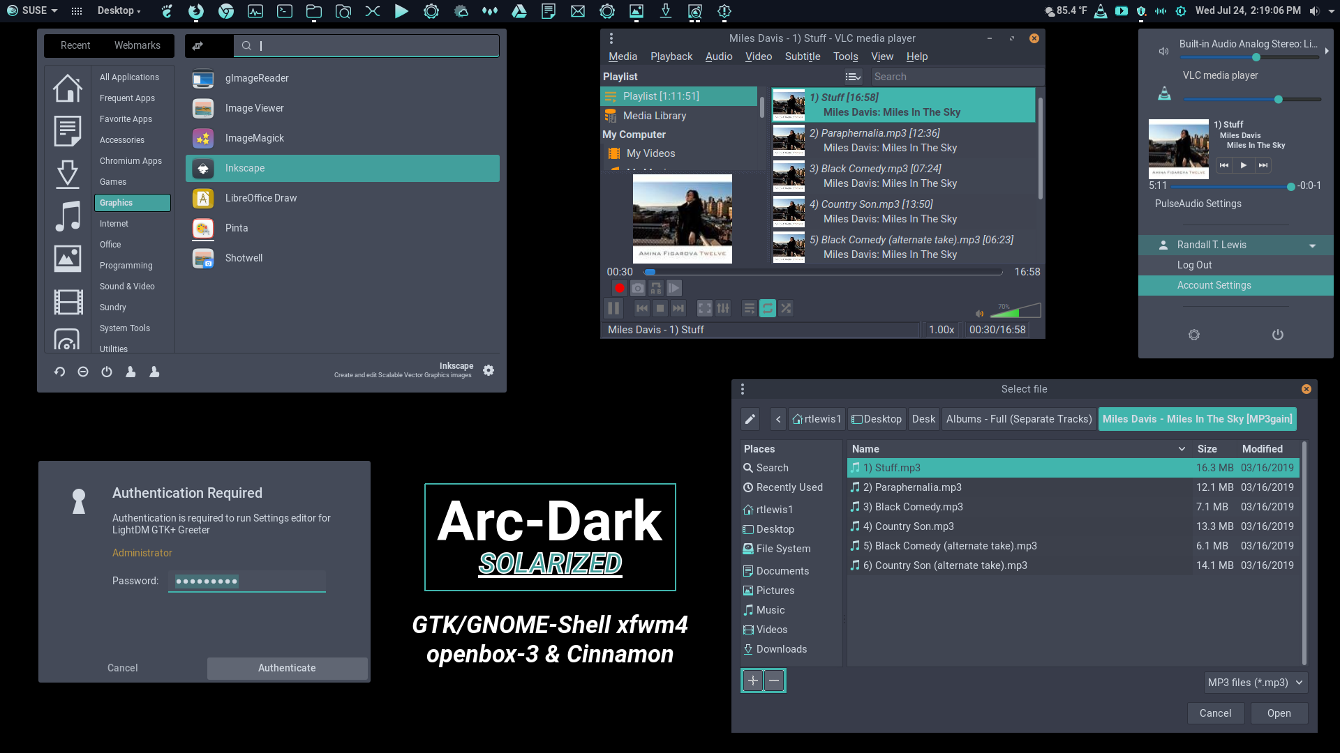Toggle shuffle in VLC
This screenshot has height=753, width=1340.
click(x=786, y=308)
